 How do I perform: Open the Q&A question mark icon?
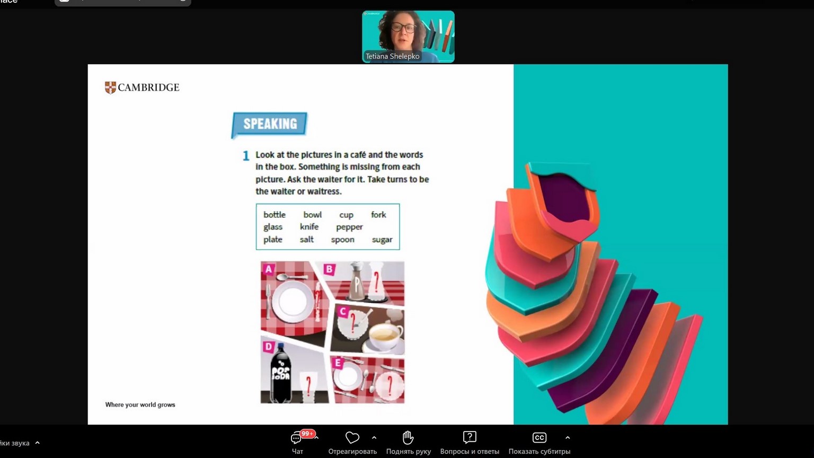[x=470, y=438]
